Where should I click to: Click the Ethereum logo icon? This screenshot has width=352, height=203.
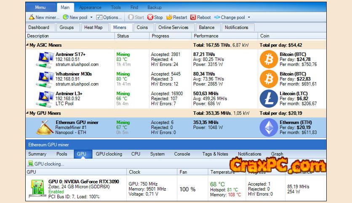pyautogui.click(x=269, y=128)
